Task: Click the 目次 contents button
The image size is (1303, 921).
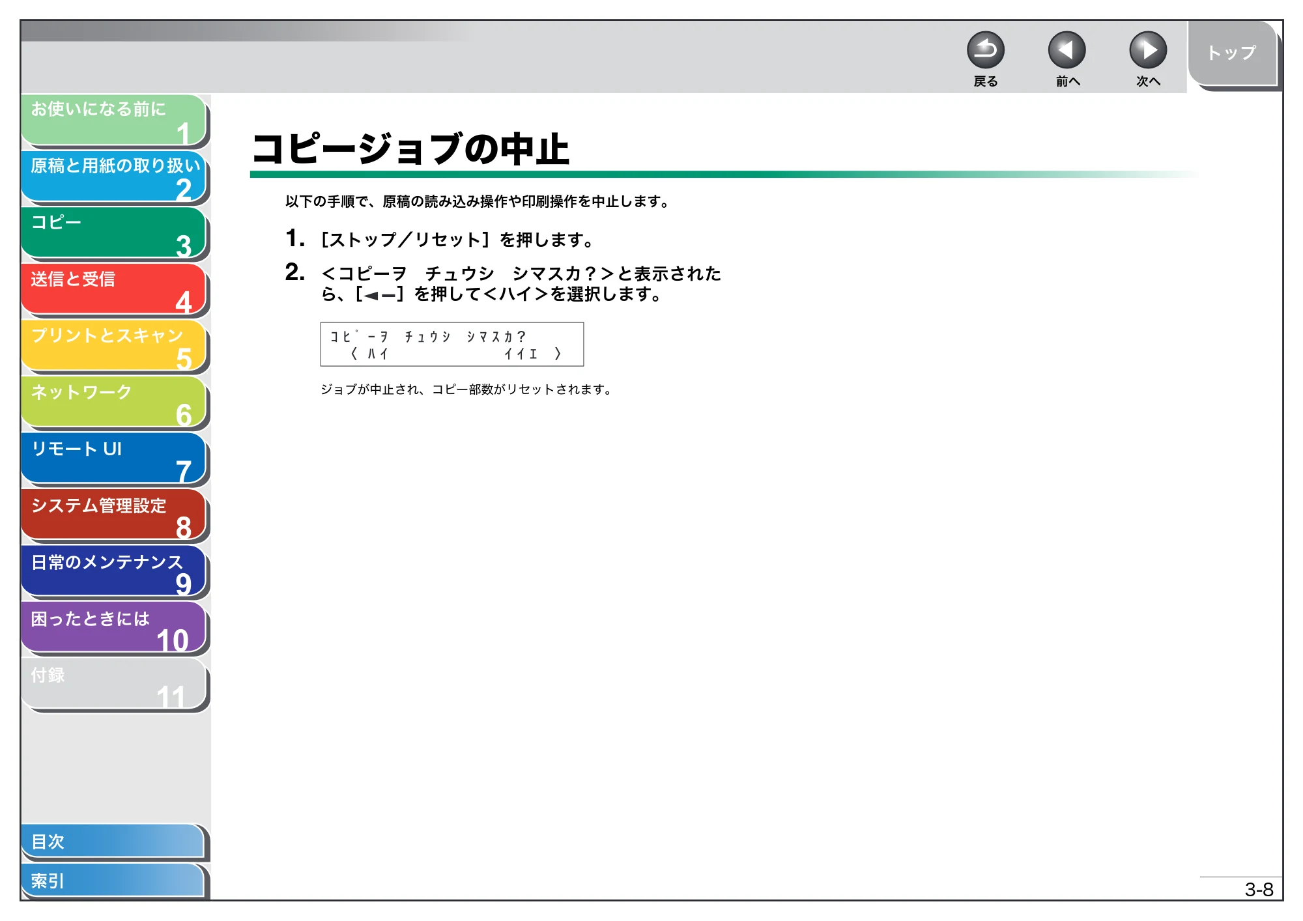Action: point(113,842)
